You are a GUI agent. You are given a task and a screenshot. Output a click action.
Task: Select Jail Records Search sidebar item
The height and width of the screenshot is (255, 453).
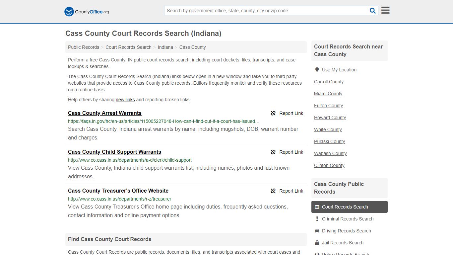click(343, 243)
